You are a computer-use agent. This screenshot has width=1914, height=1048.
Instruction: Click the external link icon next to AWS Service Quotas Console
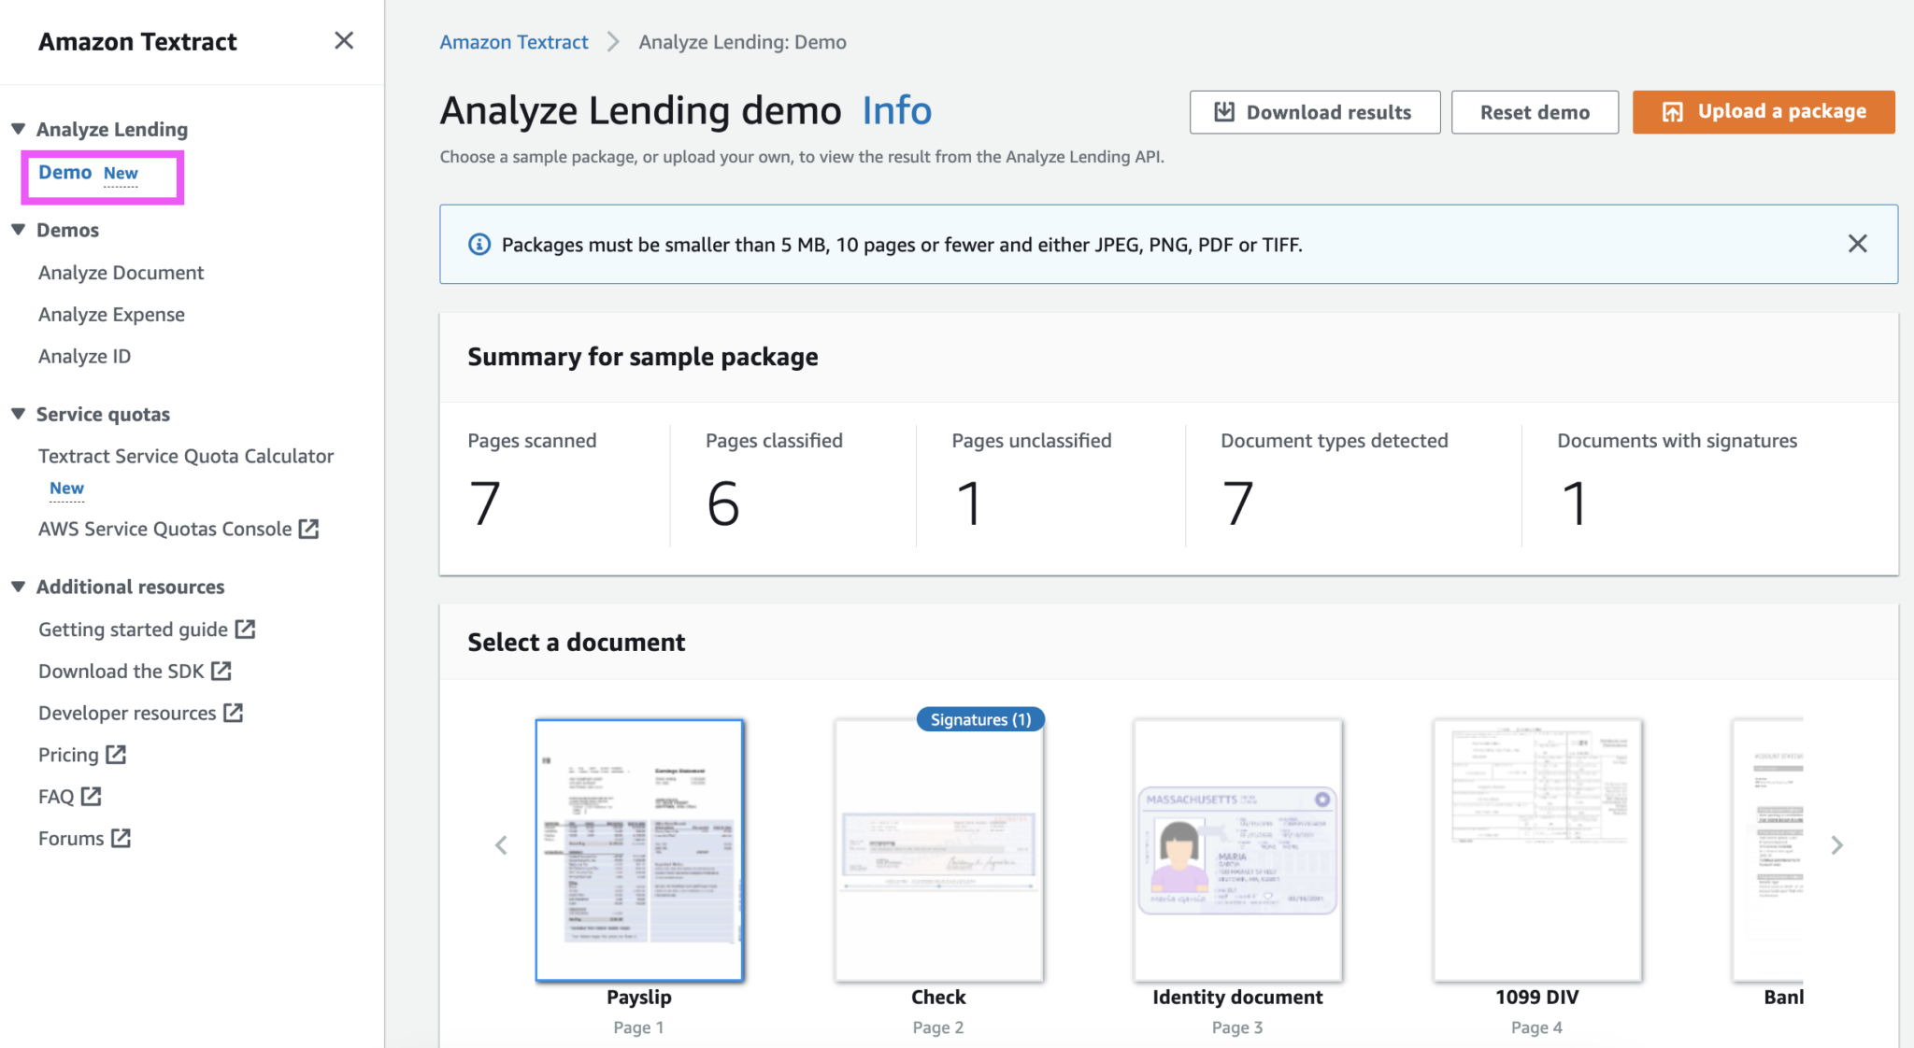pyautogui.click(x=309, y=529)
